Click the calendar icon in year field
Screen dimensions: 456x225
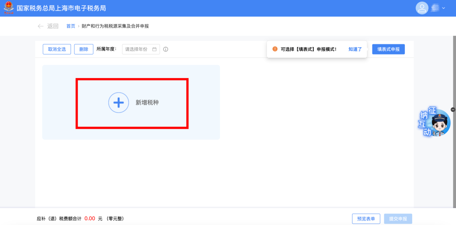(x=155, y=49)
